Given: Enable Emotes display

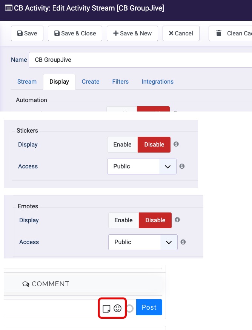Looking at the screenshot, I should point(123,220).
